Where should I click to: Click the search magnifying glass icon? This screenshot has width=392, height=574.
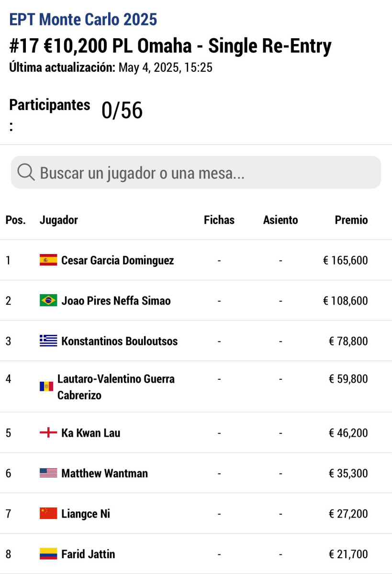click(x=26, y=172)
